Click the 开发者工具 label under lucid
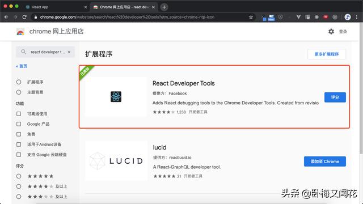The width and height of the screenshot is (363, 204). pyautogui.click(x=193, y=176)
